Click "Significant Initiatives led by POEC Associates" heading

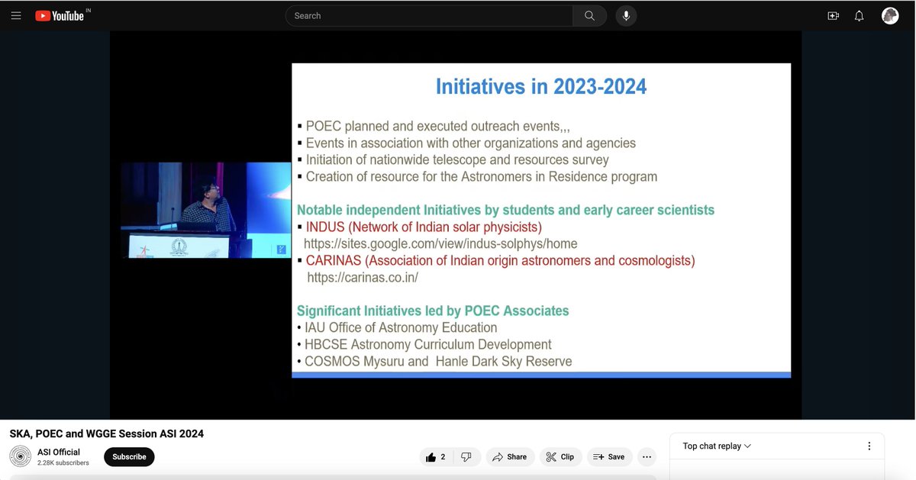coord(433,311)
